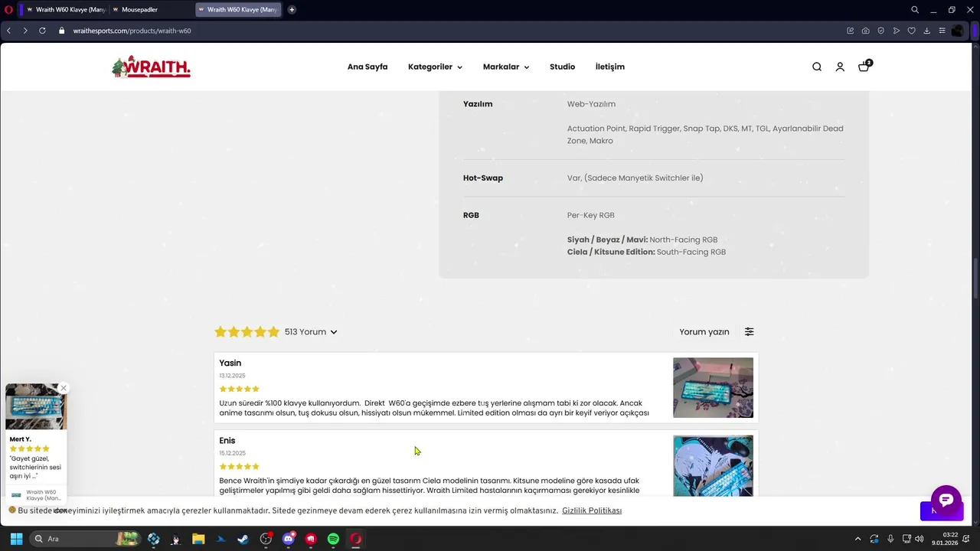Viewport: 980px width, 551px height.
Task: Open the Gizlilik Politikası link
Action: (x=592, y=510)
